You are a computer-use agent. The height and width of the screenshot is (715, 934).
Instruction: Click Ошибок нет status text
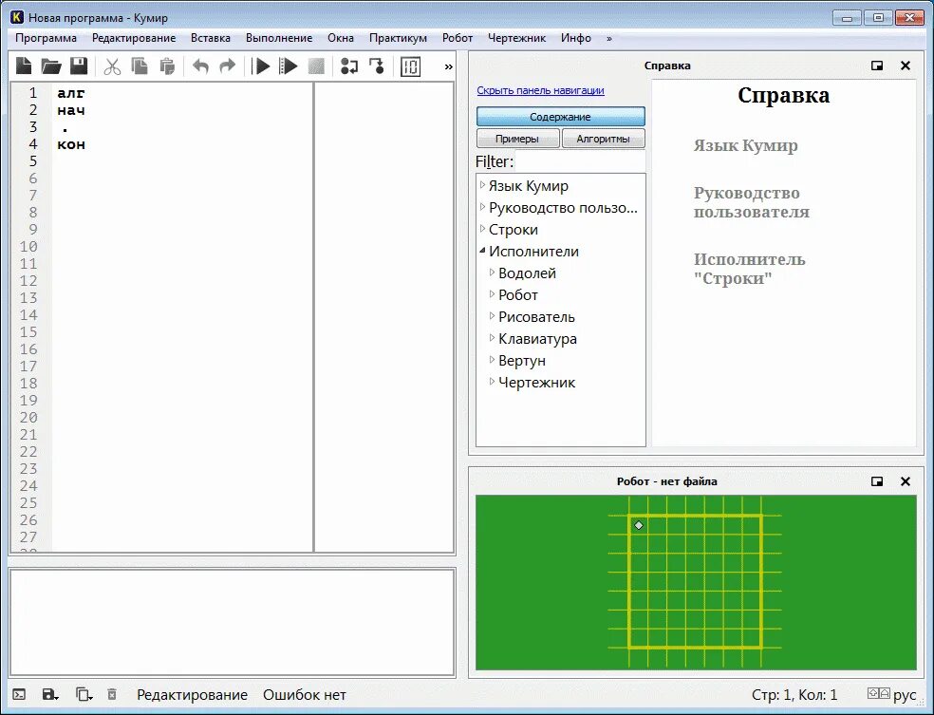305,695
